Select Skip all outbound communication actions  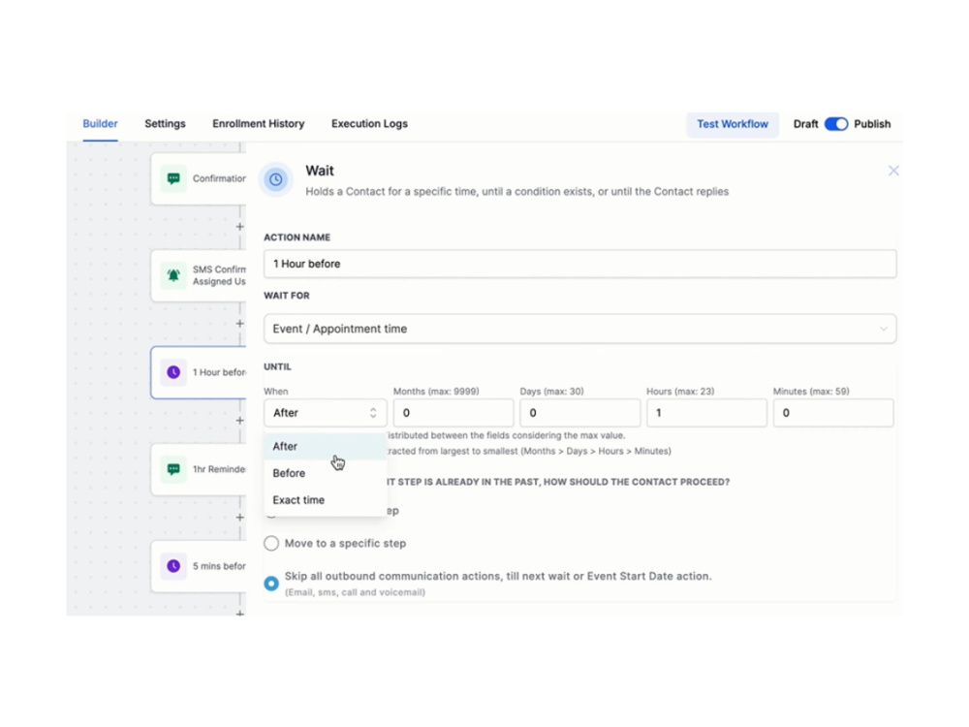[x=271, y=584]
